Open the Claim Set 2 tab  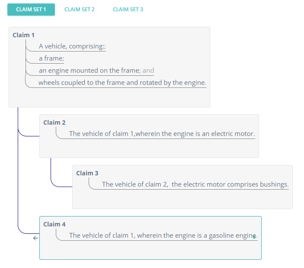click(x=80, y=10)
